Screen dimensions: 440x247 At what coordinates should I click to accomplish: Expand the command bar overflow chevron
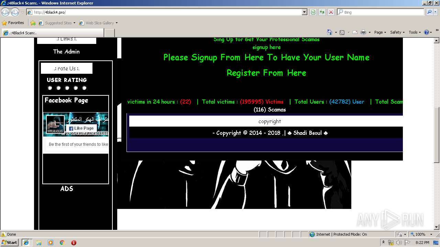tap(437, 30)
